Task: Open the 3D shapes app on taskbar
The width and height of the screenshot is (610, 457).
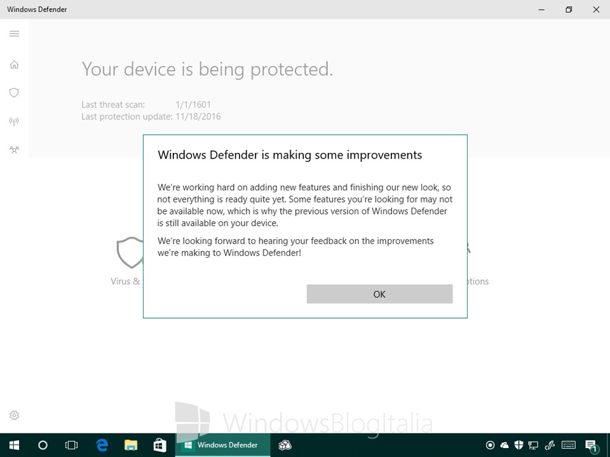Action: [x=285, y=445]
